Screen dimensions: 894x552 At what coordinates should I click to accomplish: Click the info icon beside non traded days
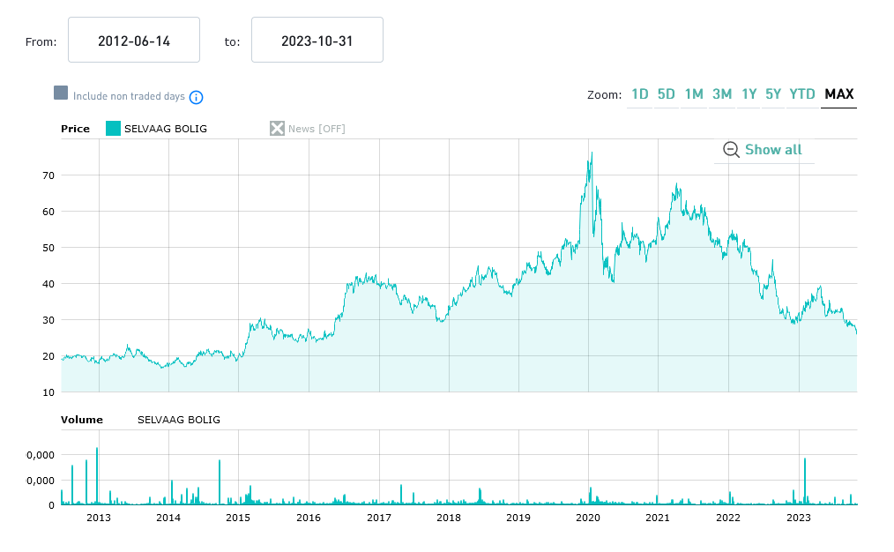pos(197,97)
